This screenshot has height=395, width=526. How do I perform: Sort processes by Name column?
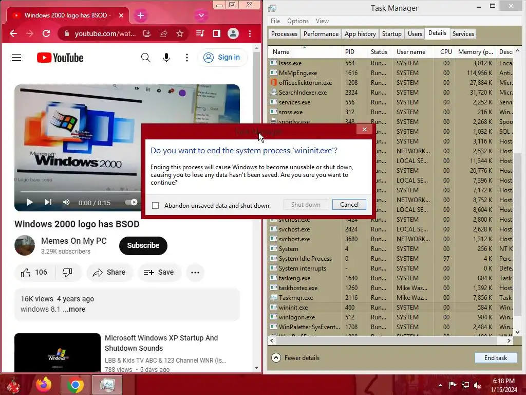304,52
